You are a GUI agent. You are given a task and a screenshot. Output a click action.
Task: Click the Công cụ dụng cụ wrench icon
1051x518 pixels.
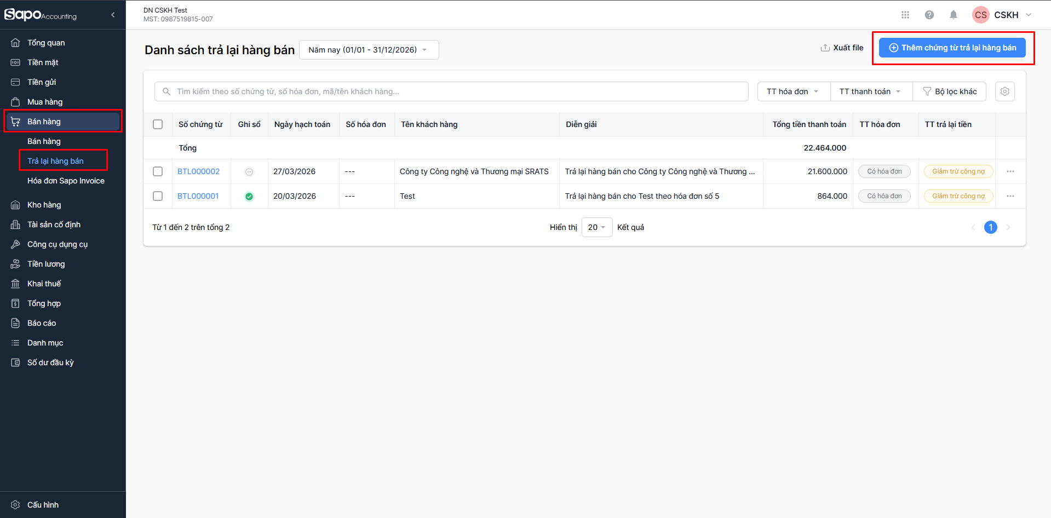tap(15, 244)
